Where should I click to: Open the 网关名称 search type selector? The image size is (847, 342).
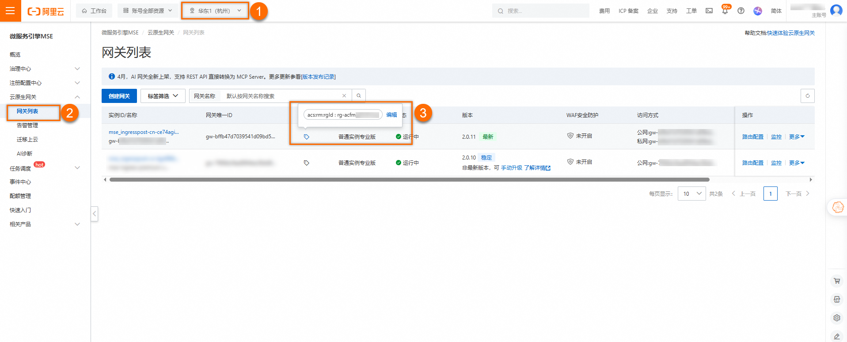[x=205, y=96]
